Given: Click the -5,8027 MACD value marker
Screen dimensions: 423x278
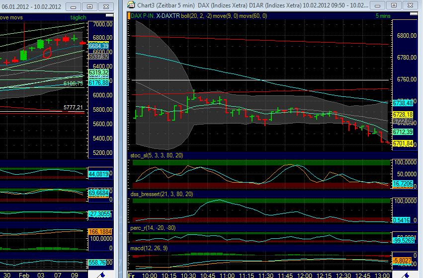Looking at the screenshot, I should 402,261.
